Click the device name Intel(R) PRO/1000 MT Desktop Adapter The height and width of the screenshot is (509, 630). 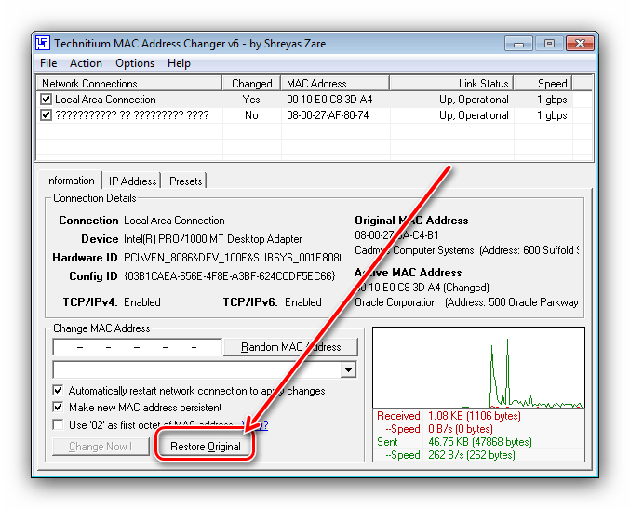point(212,239)
